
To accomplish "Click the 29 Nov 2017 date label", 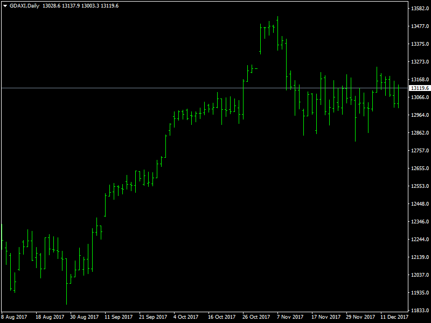I will [x=360, y=317].
